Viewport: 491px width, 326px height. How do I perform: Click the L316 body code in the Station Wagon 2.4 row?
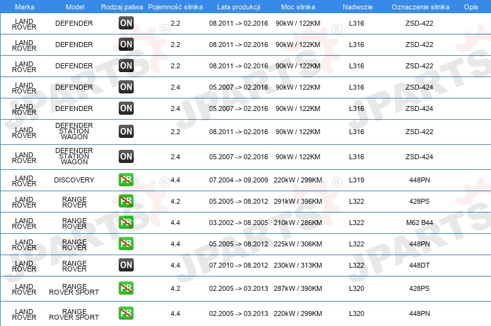357,157
